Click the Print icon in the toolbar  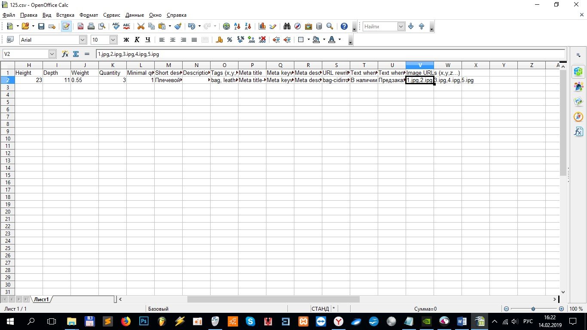(x=91, y=26)
